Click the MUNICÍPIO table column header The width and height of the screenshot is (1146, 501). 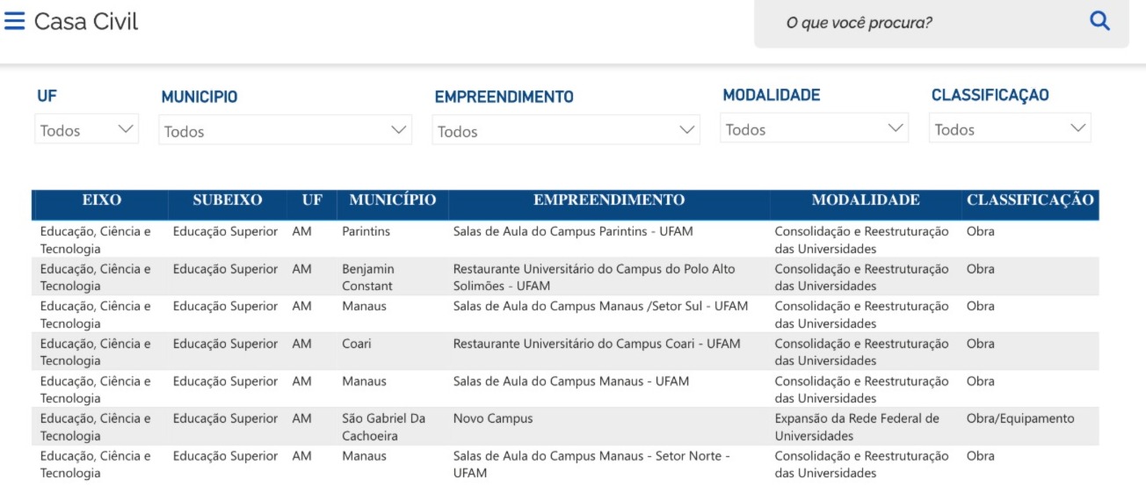393,200
